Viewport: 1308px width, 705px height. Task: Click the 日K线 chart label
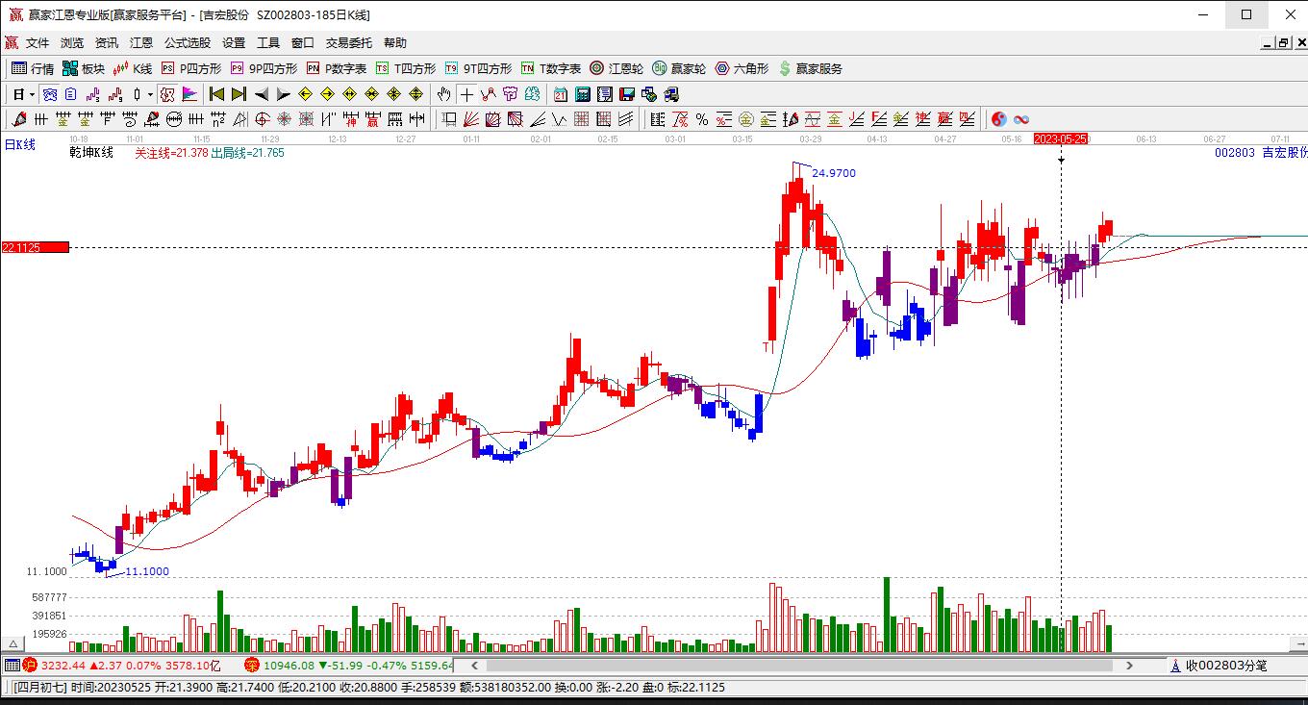point(19,144)
